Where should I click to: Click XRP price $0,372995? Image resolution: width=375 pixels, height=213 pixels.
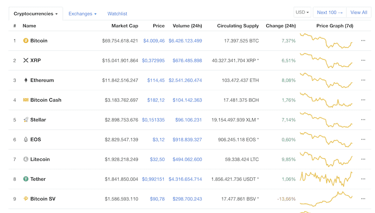pyautogui.click(x=153, y=61)
